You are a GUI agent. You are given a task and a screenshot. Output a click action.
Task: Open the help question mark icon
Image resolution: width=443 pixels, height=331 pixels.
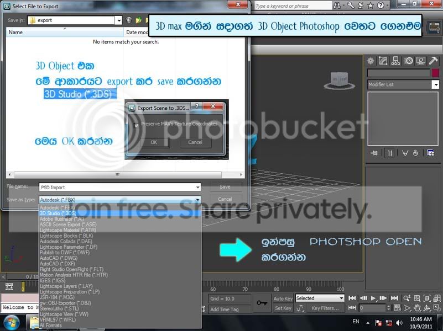(x=381, y=6)
